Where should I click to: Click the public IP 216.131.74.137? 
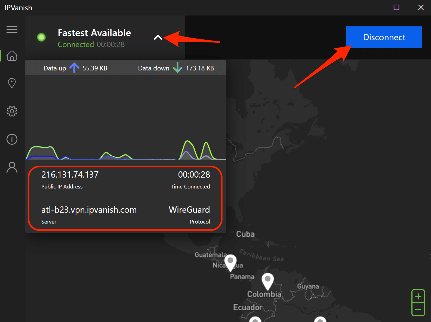[x=70, y=175]
